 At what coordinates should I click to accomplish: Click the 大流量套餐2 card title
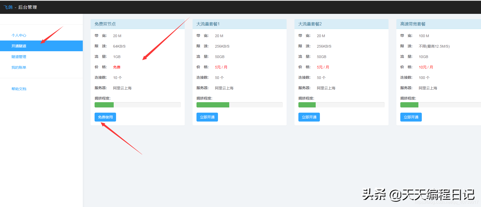pos(310,24)
